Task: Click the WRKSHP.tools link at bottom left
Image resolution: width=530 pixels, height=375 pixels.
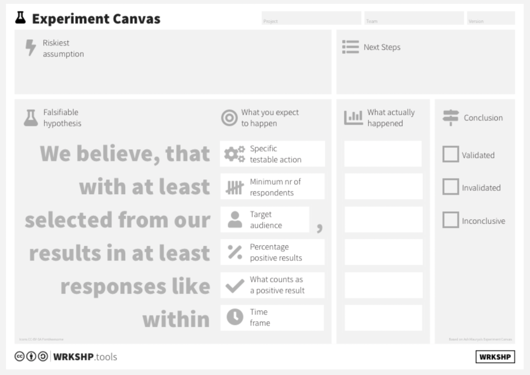Action: (x=85, y=357)
